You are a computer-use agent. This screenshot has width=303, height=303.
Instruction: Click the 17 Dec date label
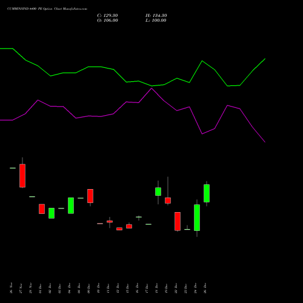pos(147,288)
